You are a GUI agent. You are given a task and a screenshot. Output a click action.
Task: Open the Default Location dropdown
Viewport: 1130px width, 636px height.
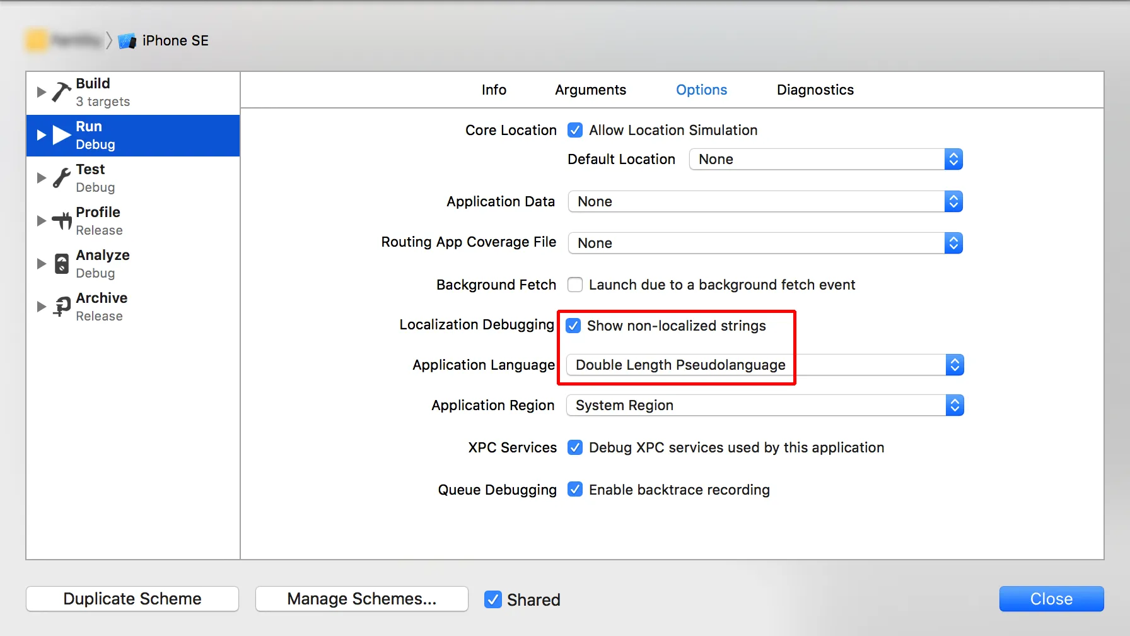826,159
